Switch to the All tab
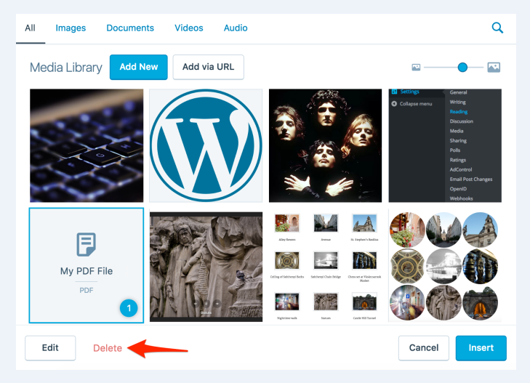Viewport: 530px width, 383px height. pyautogui.click(x=30, y=28)
